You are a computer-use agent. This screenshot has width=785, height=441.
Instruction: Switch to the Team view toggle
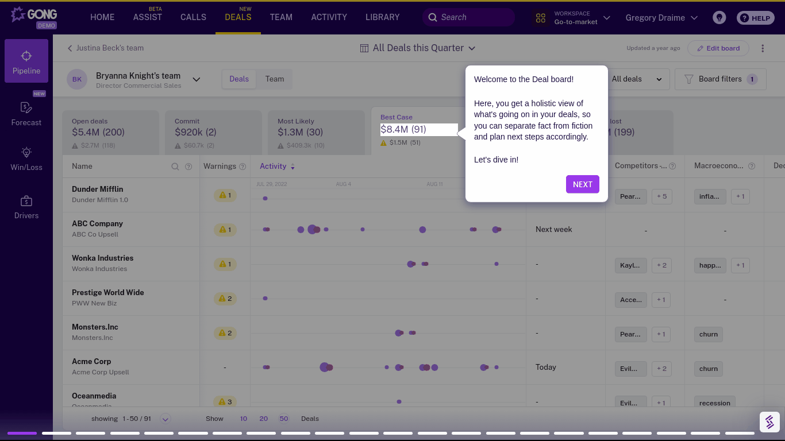pyautogui.click(x=275, y=79)
